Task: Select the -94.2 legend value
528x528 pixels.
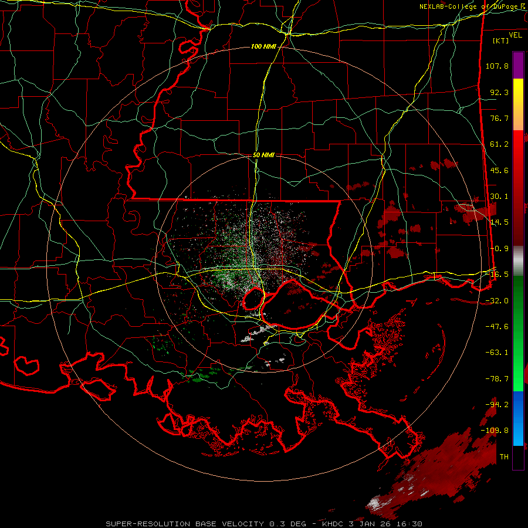Action: point(497,405)
